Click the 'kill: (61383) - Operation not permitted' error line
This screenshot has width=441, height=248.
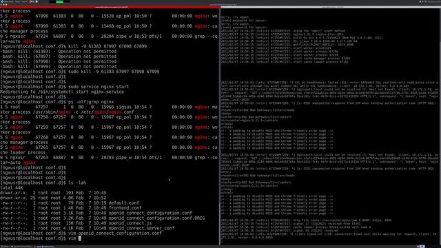58,52
